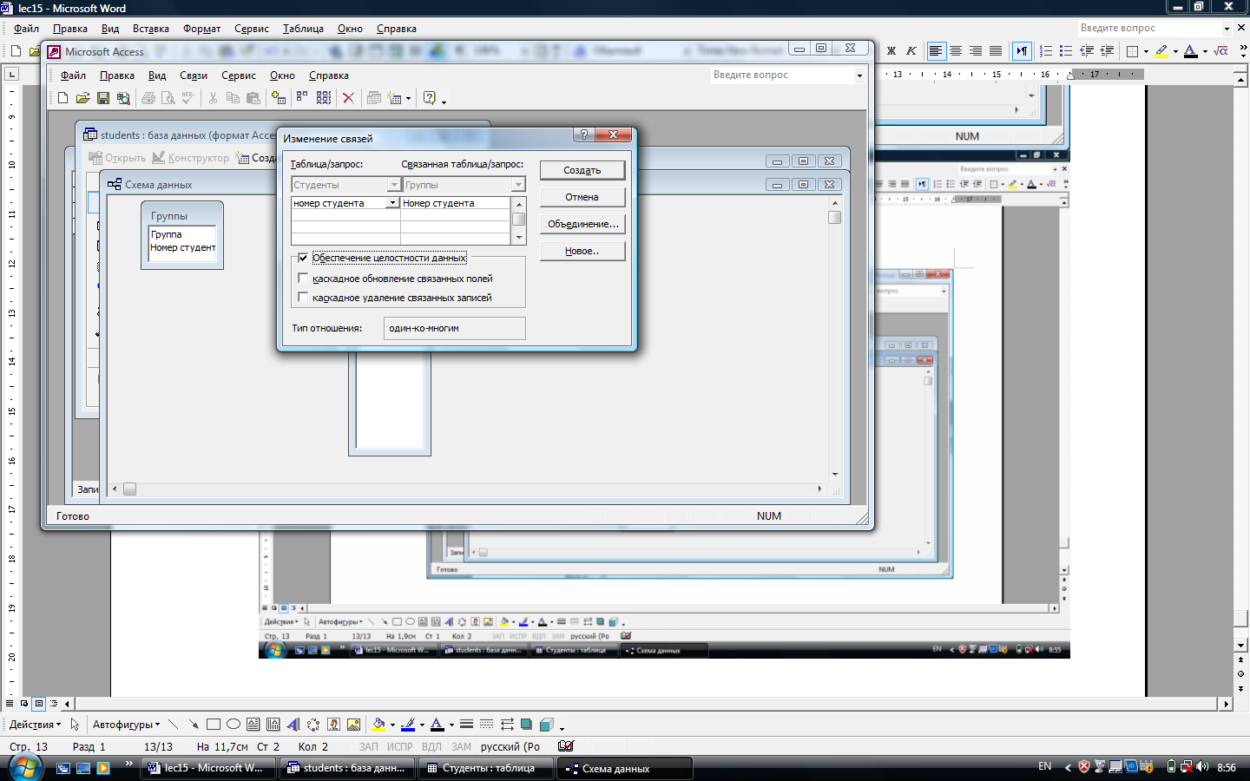The height and width of the screenshot is (781, 1250).
Task: Switch to Print Layout view button
Action: 39,704
